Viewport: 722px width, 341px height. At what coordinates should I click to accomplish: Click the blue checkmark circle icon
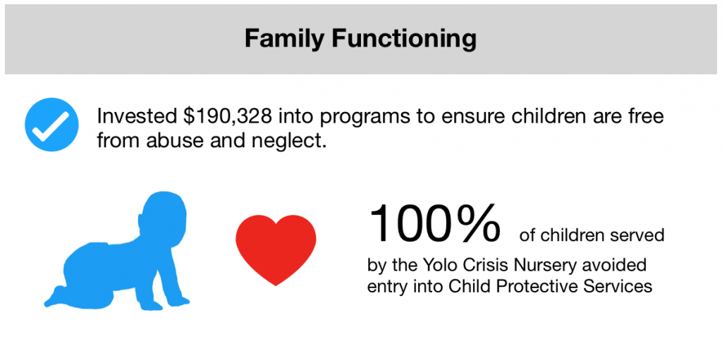[51, 124]
